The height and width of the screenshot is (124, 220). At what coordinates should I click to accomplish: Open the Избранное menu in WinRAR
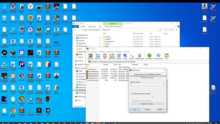point(110,52)
